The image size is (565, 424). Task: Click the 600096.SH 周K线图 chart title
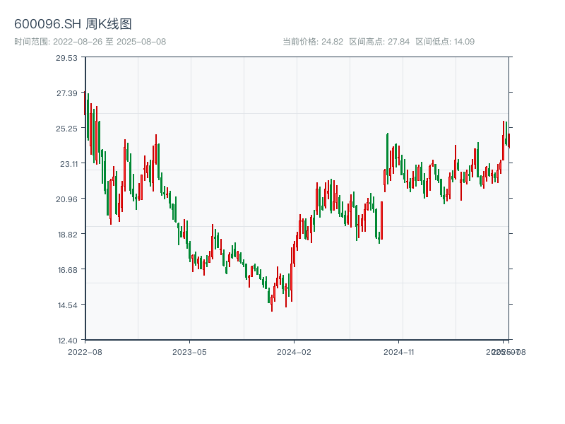click(73, 24)
